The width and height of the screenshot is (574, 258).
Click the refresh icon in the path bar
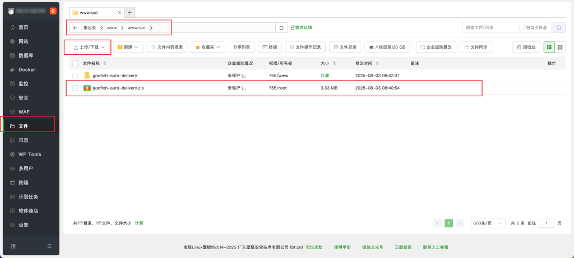tap(282, 27)
